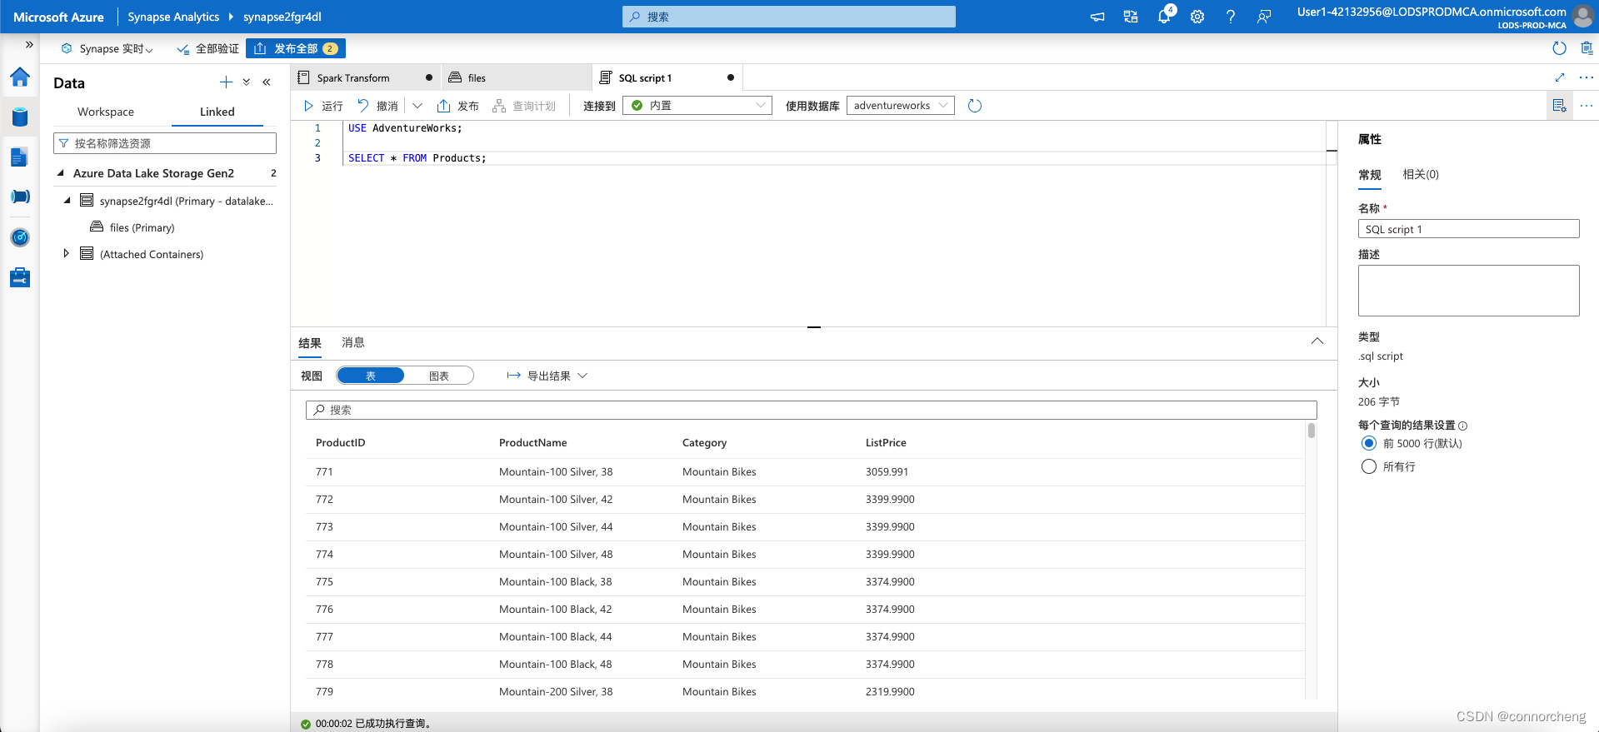Open the Spark Transform tab
The width and height of the screenshot is (1599, 732).
(x=367, y=77)
